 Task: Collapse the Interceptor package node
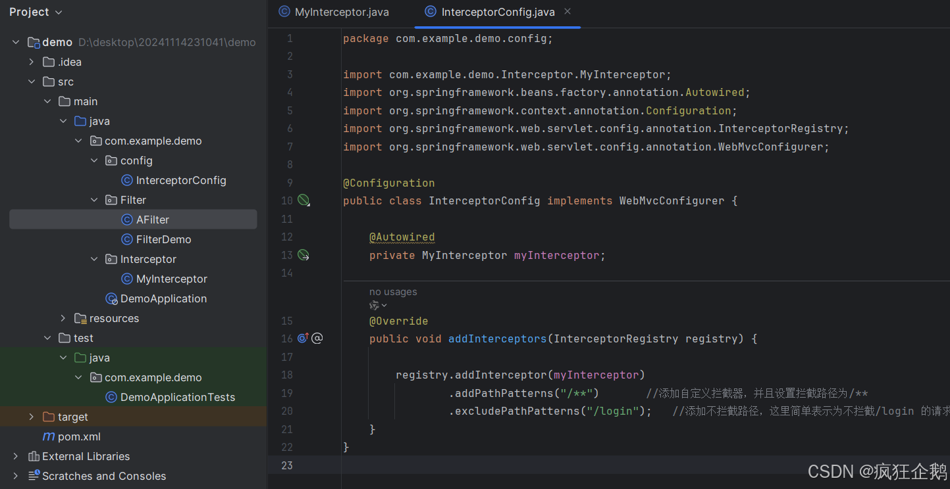point(94,259)
